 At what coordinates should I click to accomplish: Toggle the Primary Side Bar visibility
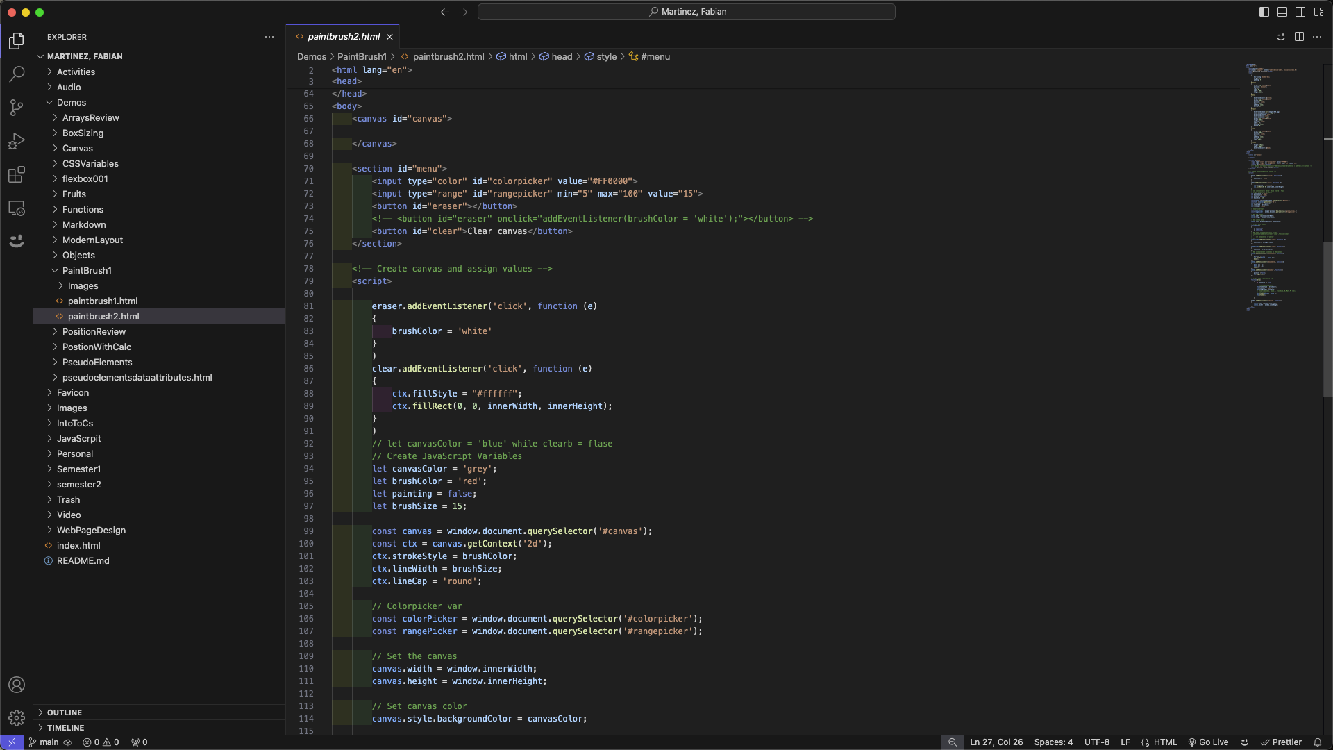1264,12
